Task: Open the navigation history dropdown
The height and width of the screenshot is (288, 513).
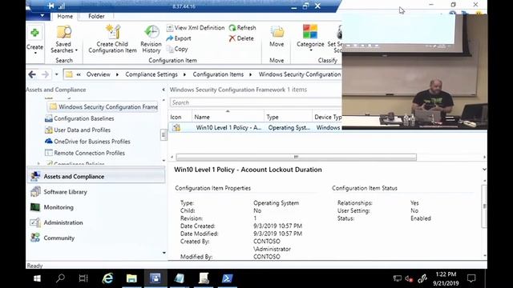Action: point(56,74)
